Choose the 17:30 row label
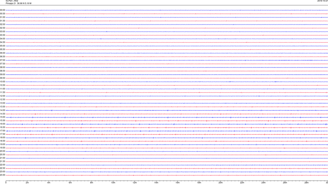Screen dimensions: 328x184 pos(2,134)
